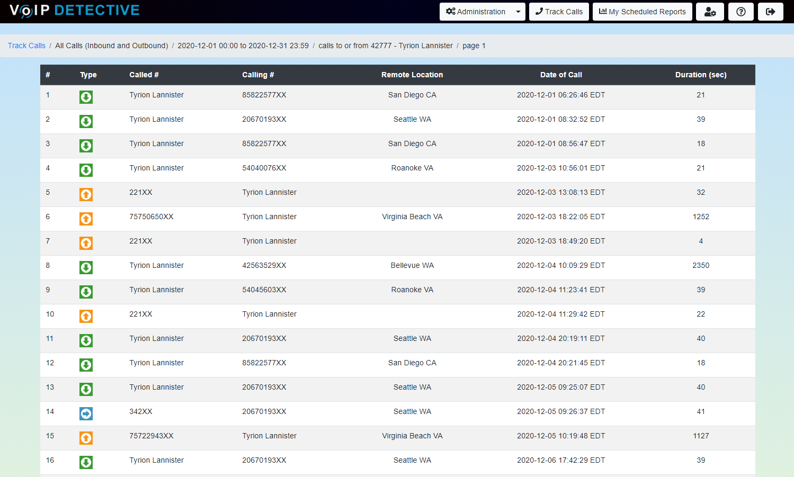Click the date range breadcrumb 2020-12-01 to 2020-12-31
Screen dimensions: 794x477
[243, 46]
